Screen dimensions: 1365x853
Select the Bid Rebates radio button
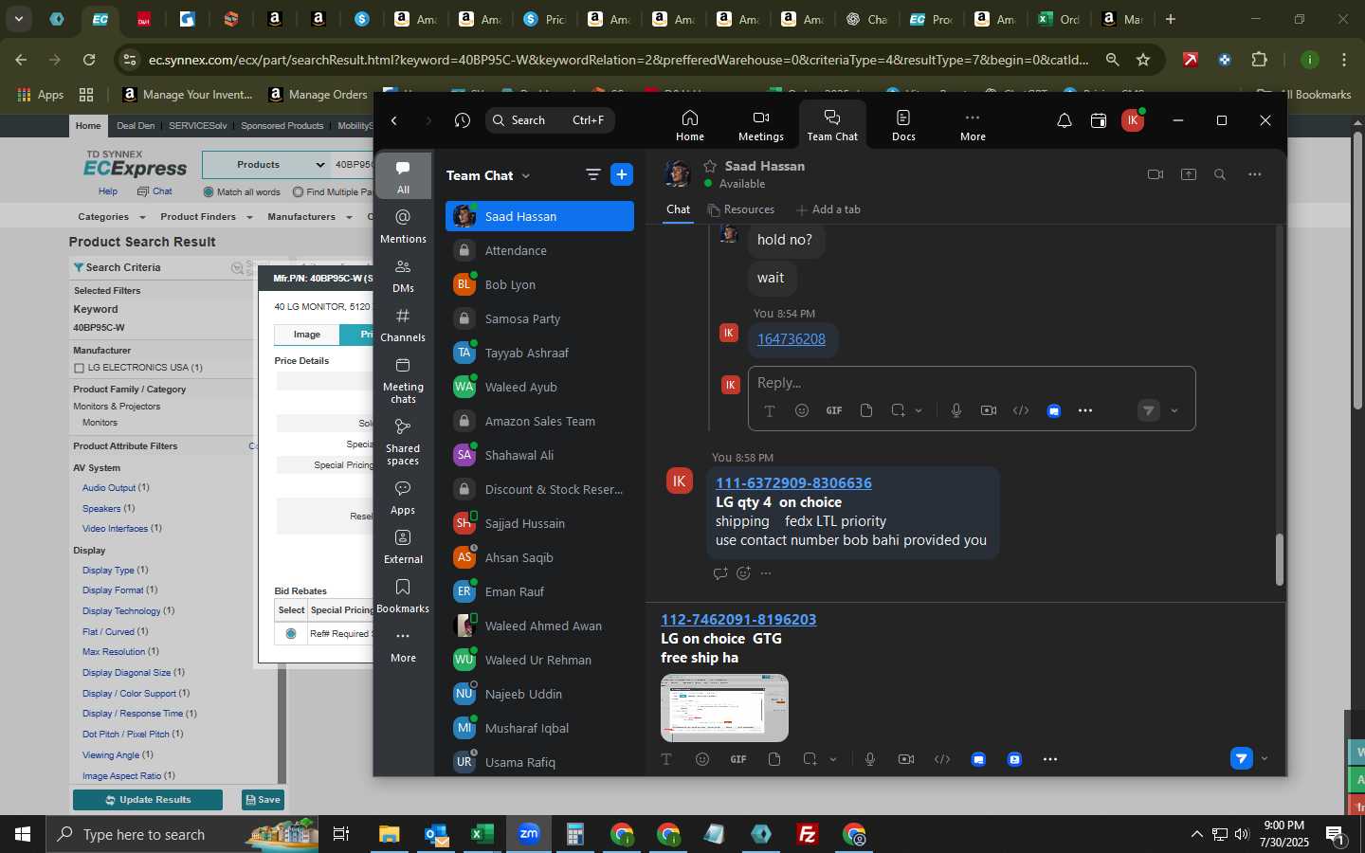tap(291, 633)
